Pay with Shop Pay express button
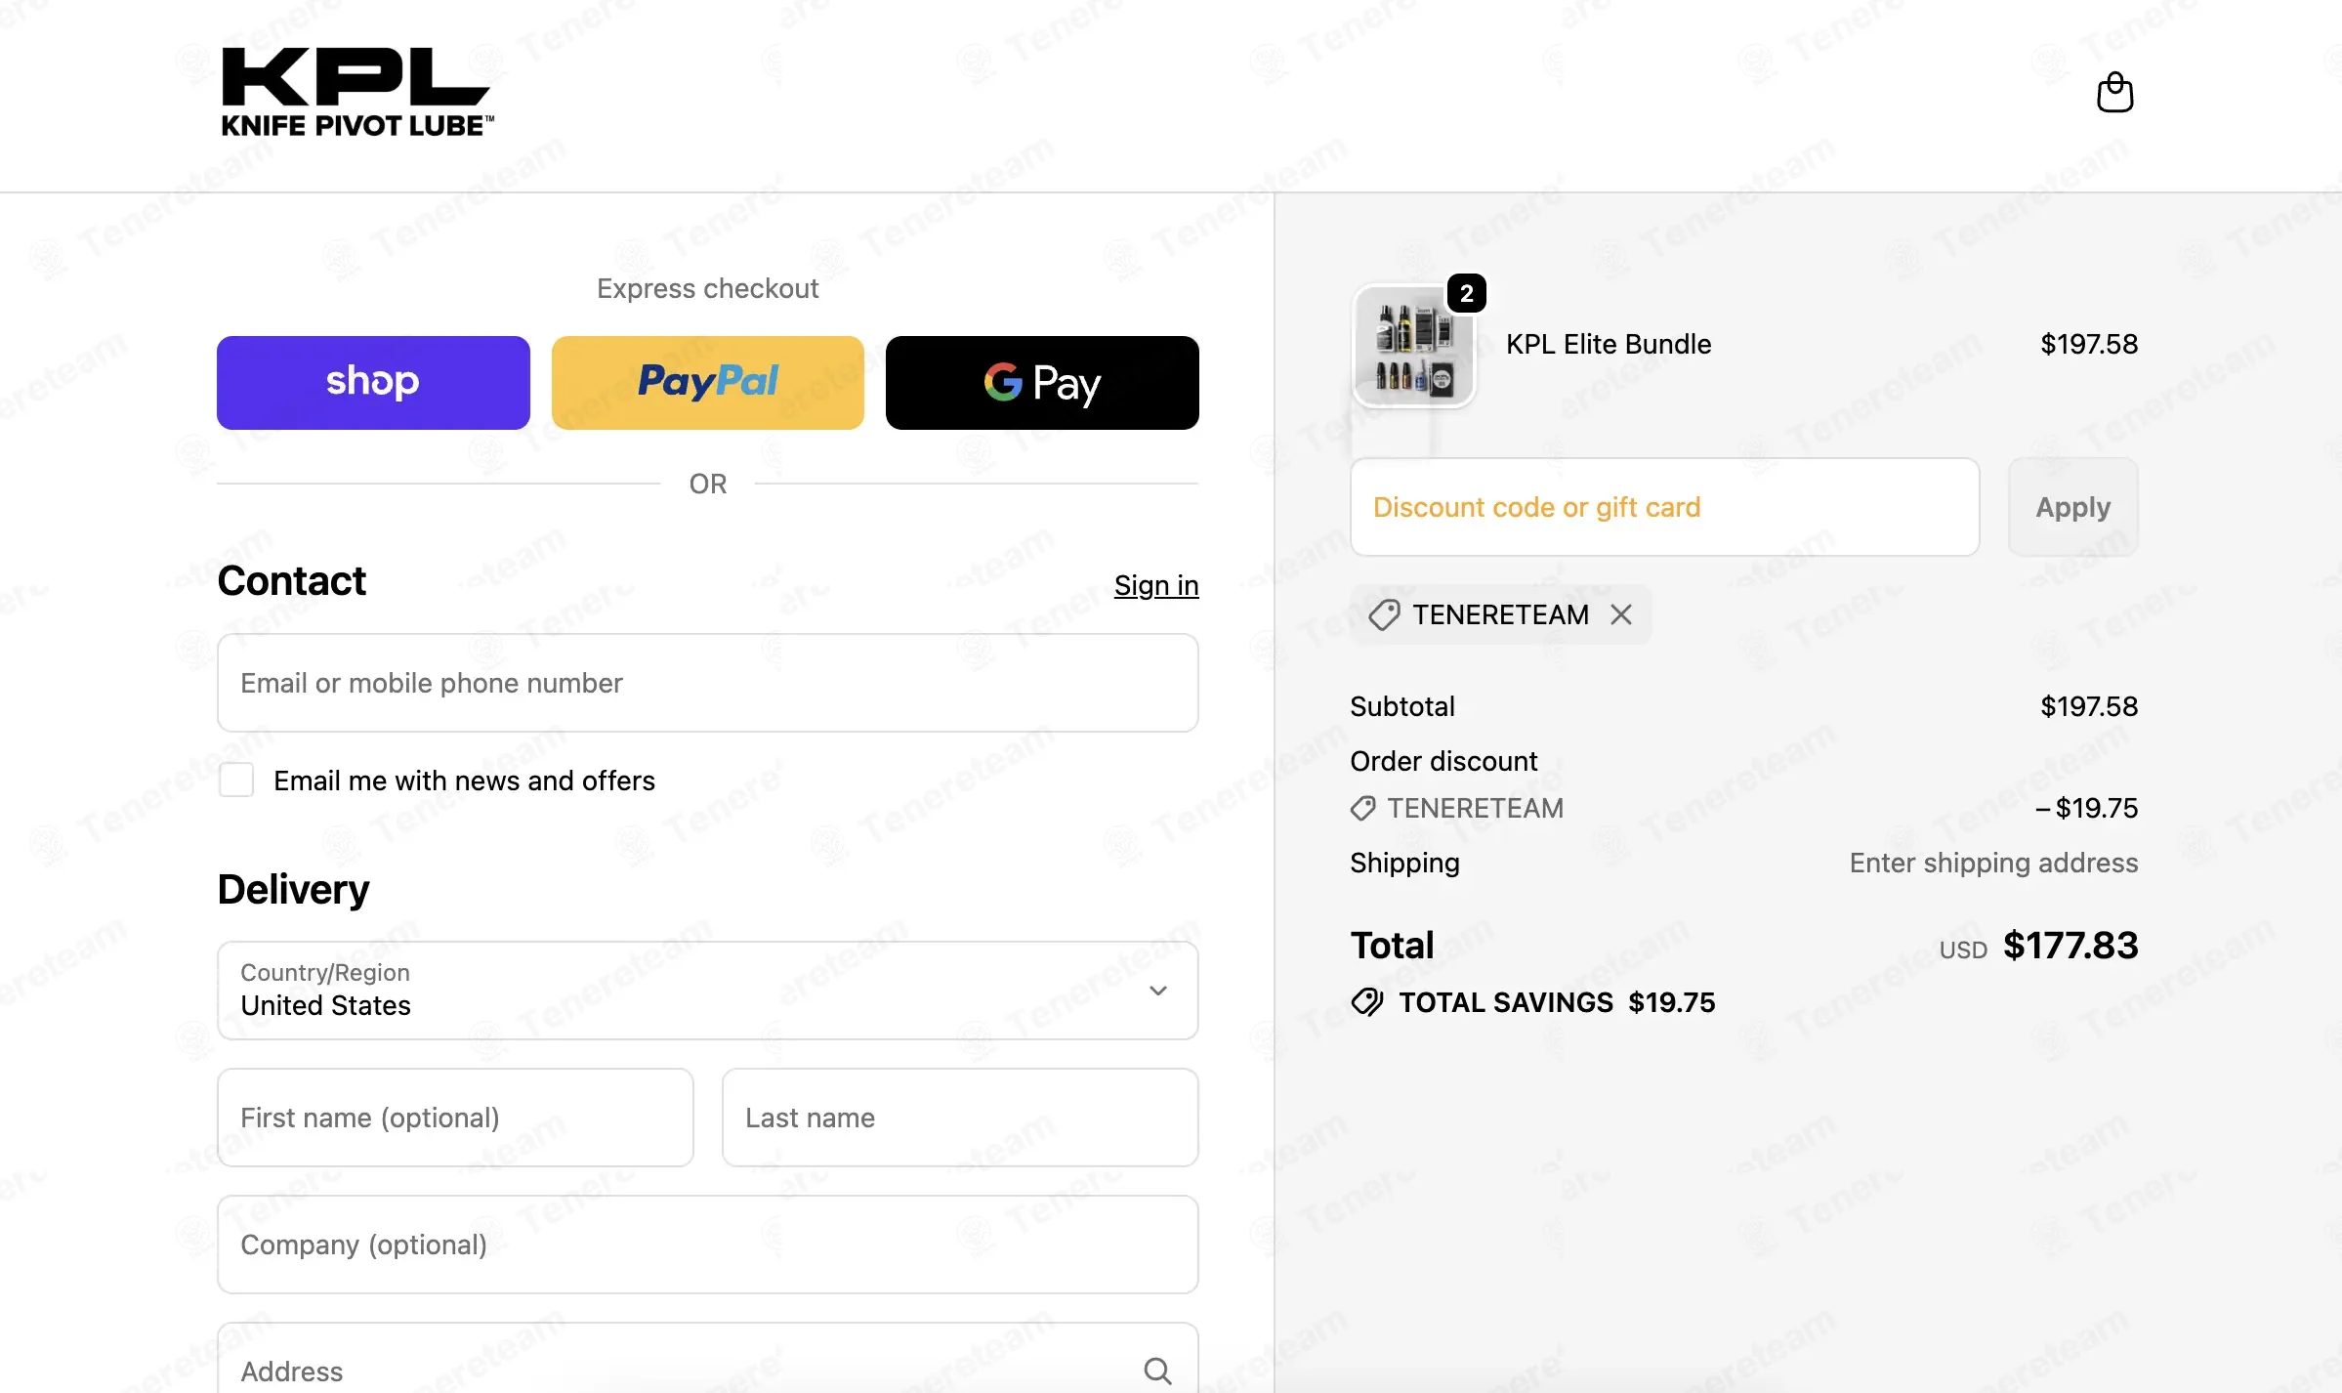2342x1393 pixels. pos(373,383)
